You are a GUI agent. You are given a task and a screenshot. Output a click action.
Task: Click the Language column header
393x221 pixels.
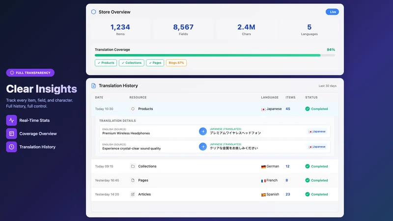click(270, 97)
